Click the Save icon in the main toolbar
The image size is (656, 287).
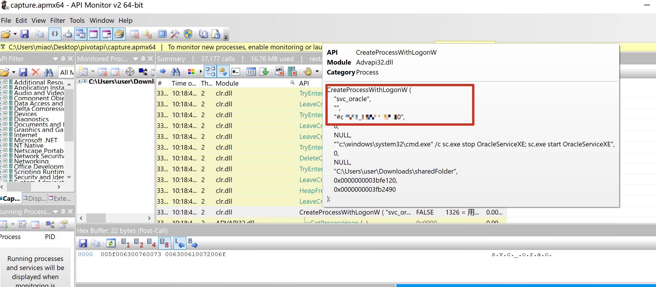pyautogui.click(x=25, y=34)
